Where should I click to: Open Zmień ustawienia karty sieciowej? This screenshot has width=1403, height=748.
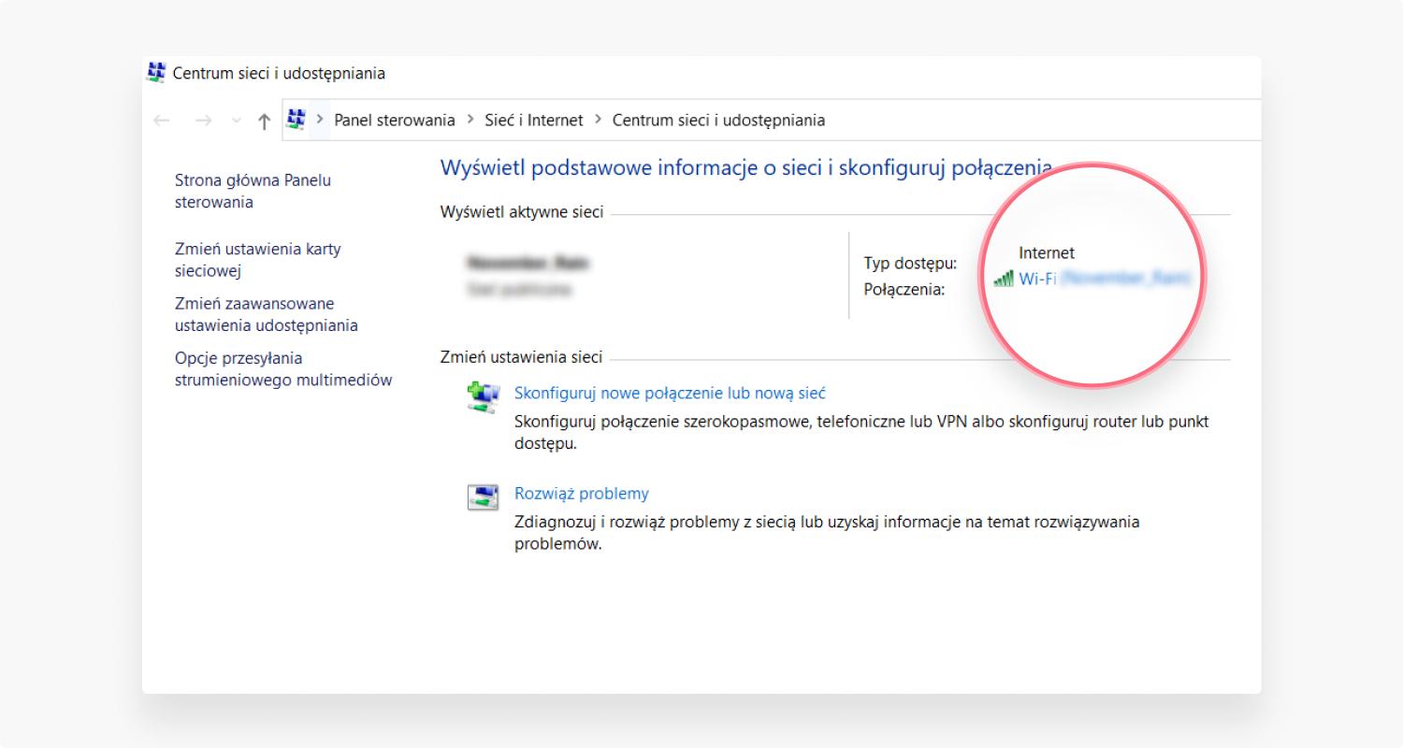click(x=258, y=260)
